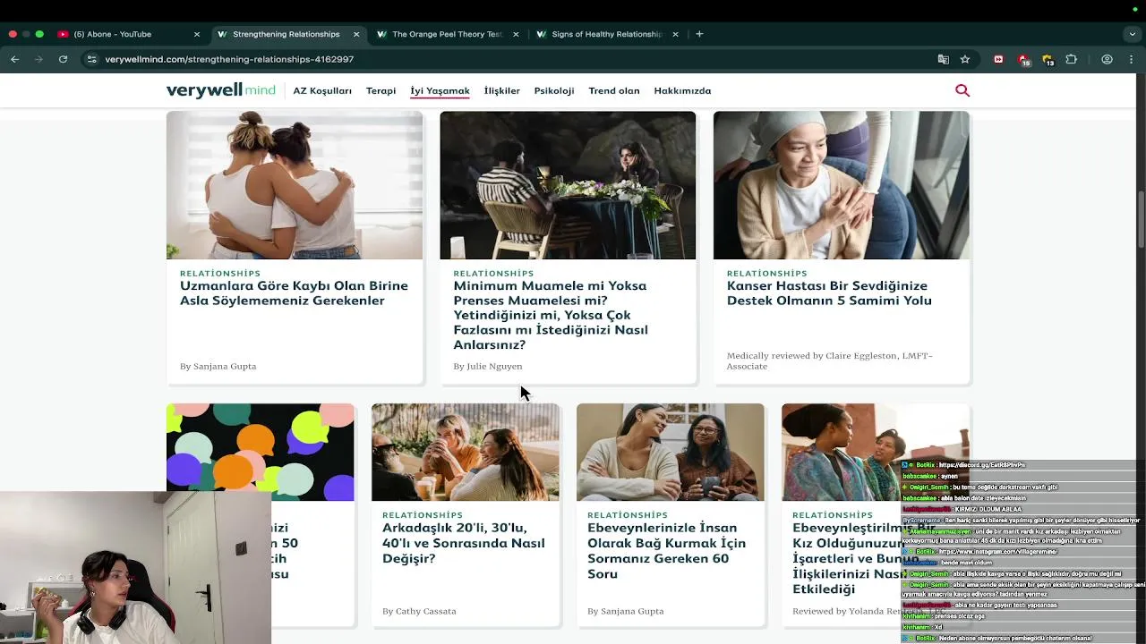Open the İyi Yaşamak menu item
Image resolution: width=1146 pixels, height=644 pixels.
(x=440, y=90)
